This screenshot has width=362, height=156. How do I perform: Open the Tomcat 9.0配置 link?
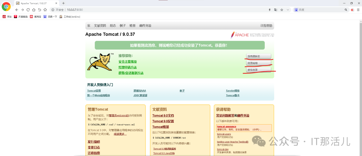point(163,121)
